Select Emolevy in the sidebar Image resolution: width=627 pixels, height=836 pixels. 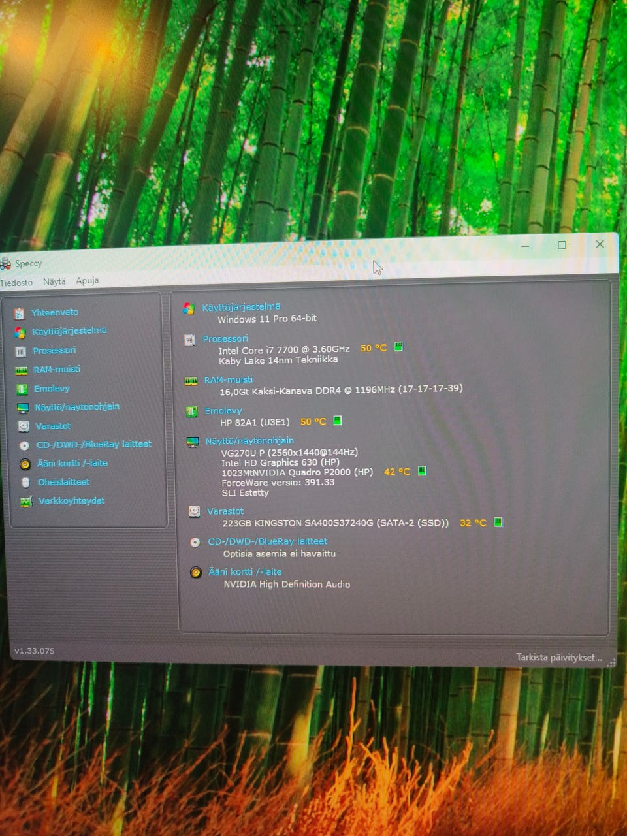click(52, 388)
